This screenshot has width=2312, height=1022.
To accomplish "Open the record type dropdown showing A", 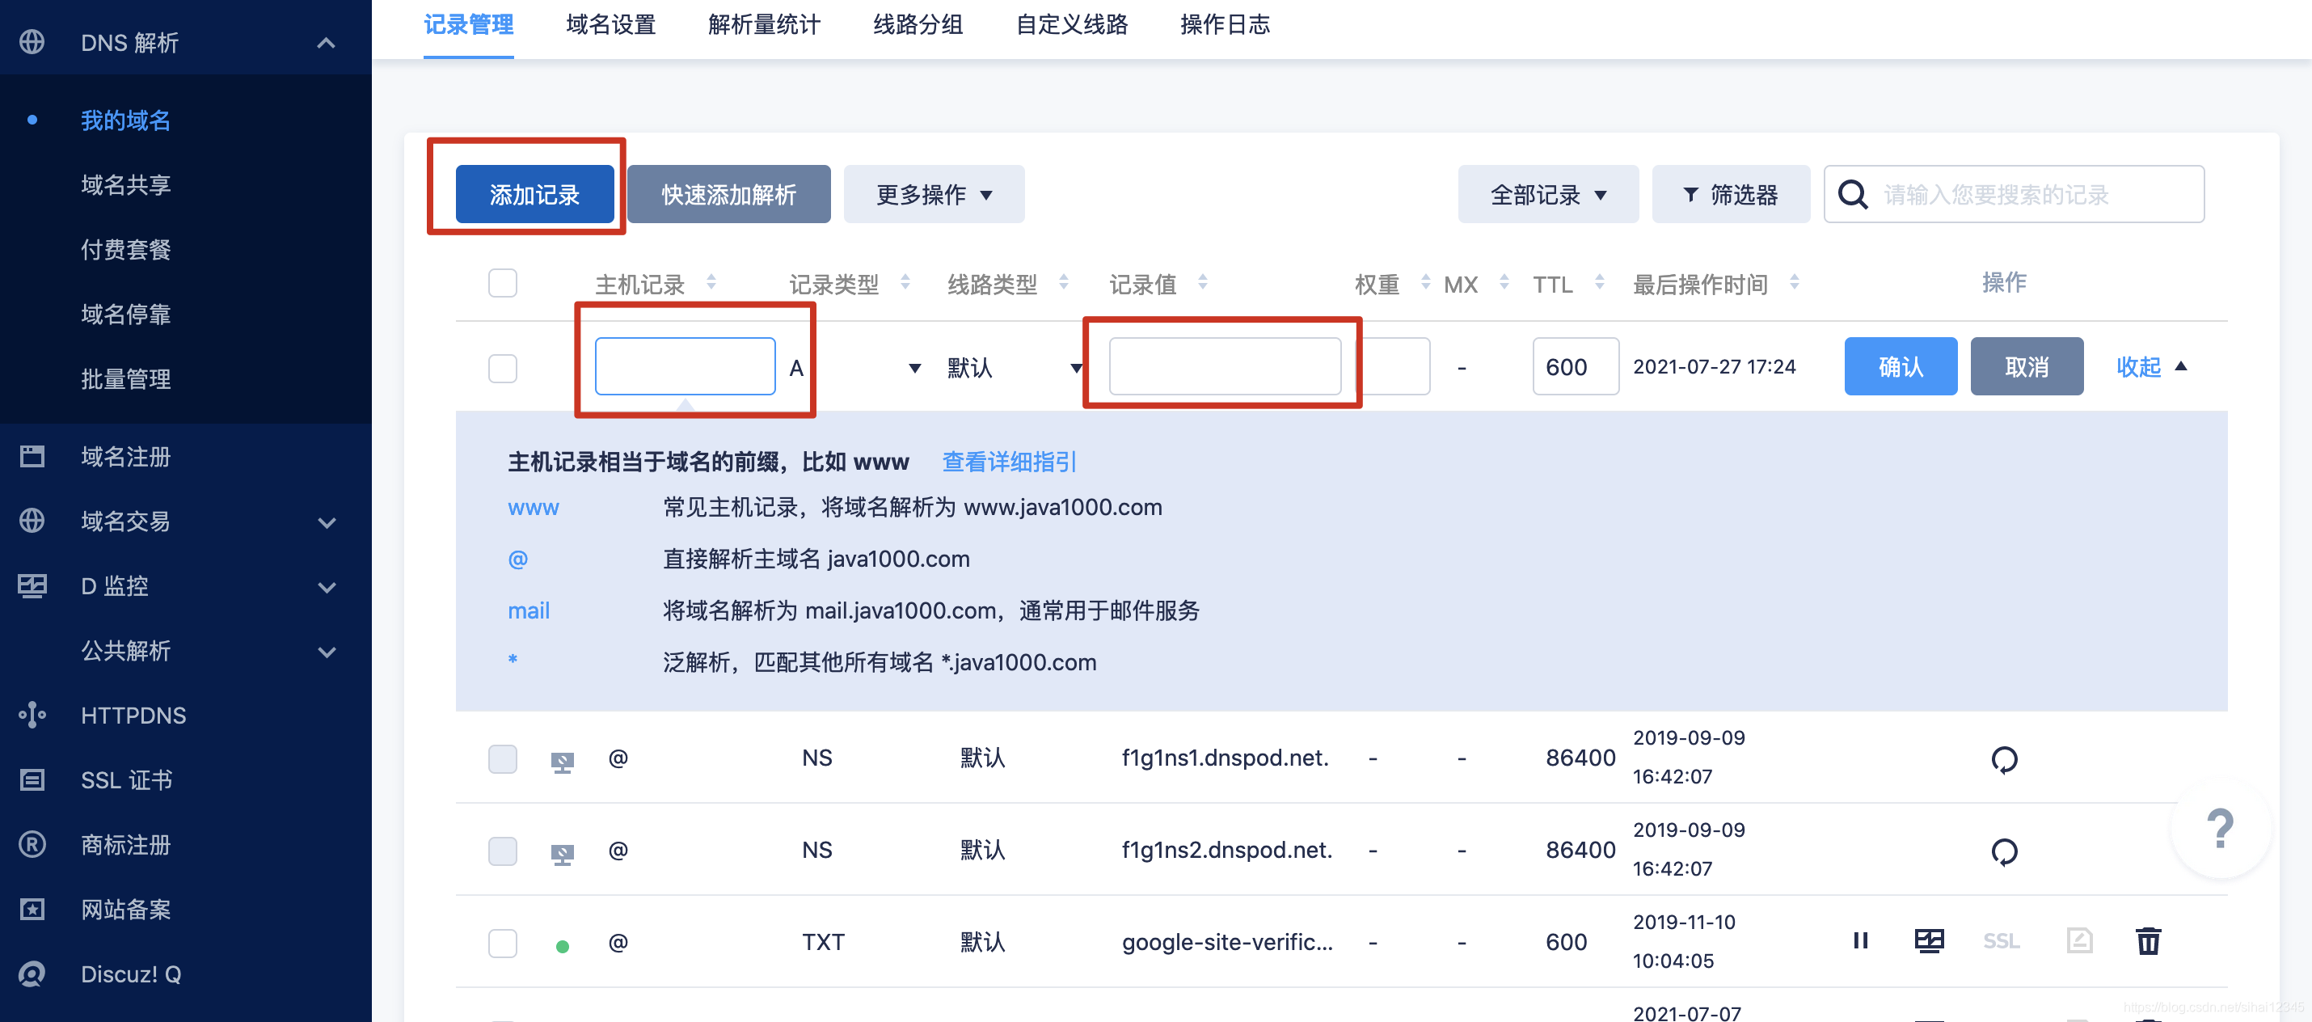I will 913,367.
